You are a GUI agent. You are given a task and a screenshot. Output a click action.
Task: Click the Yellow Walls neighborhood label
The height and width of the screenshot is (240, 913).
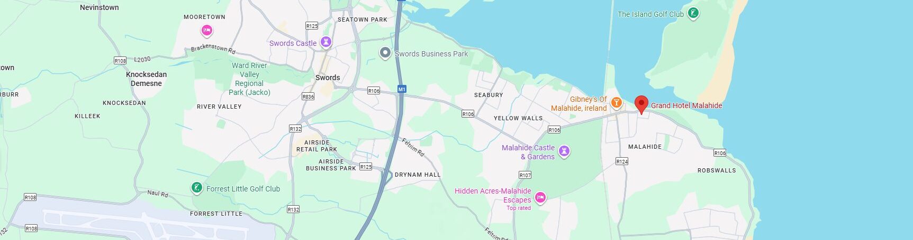click(518, 118)
